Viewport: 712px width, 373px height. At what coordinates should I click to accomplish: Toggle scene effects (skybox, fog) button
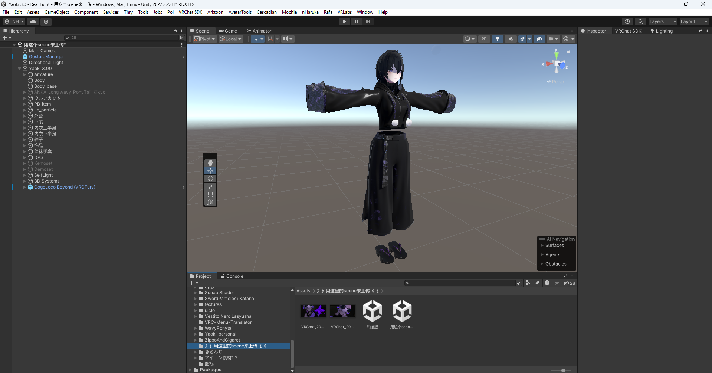coord(522,39)
